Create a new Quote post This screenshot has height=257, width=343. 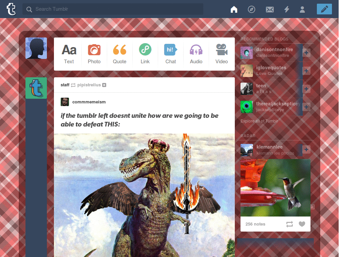(120, 54)
